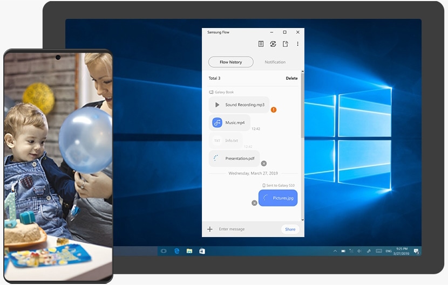Open the Music.mp4 file icon
This screenshot has height=285, width=448.
[217, 123]
